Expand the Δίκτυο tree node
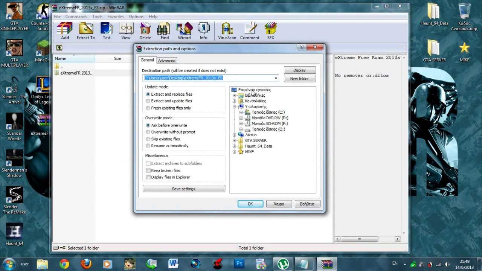 234,135
